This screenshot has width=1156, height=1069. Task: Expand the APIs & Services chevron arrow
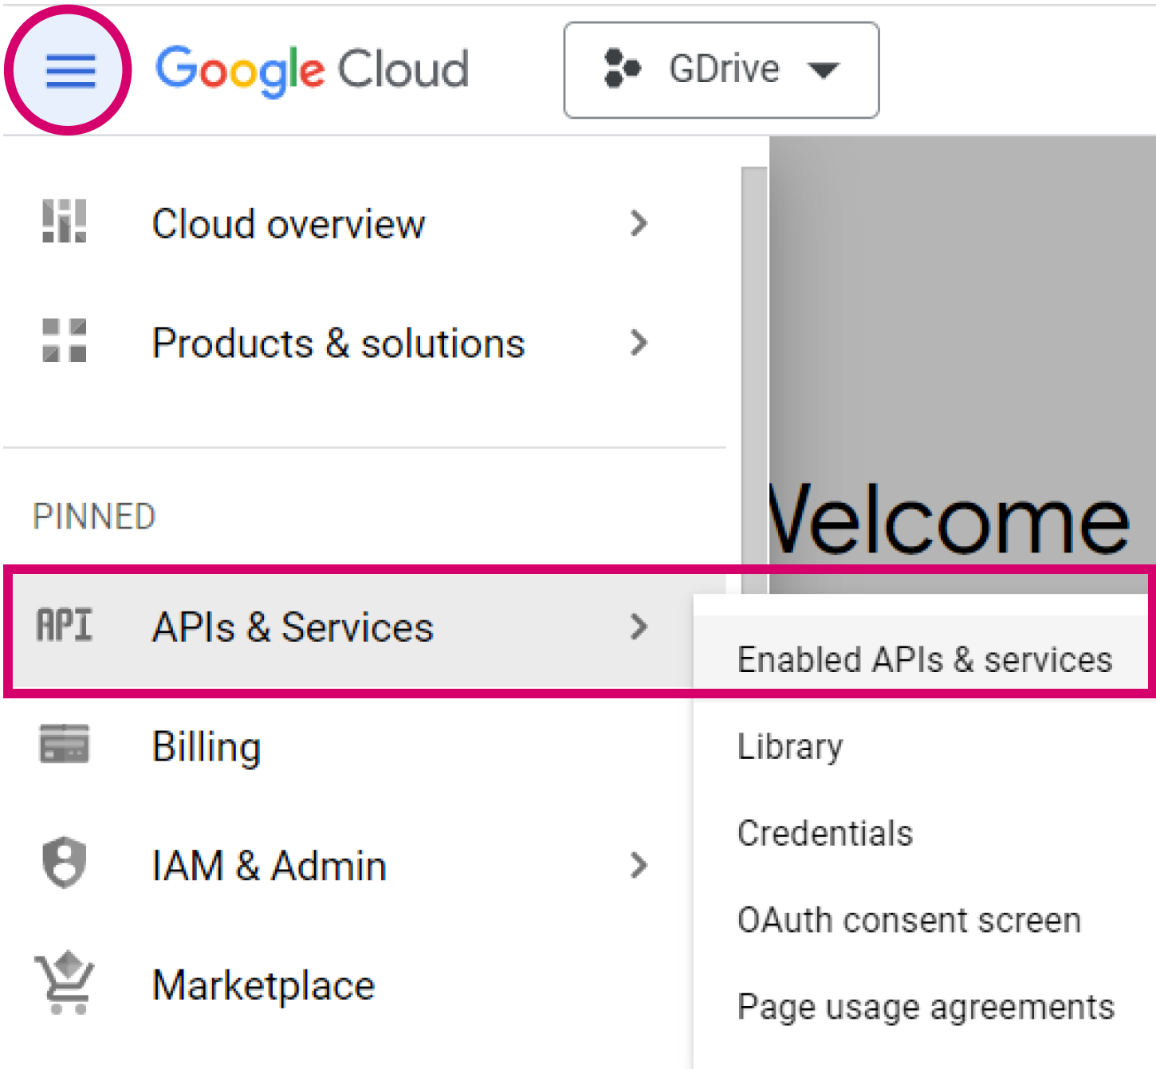[639, 627]
